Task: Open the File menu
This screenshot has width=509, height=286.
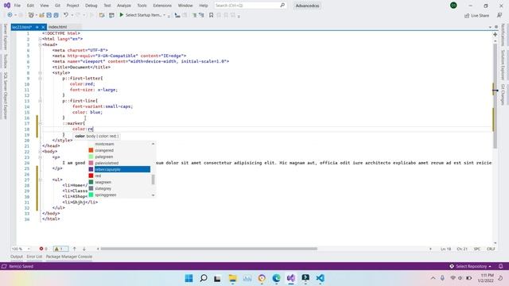Action: pyautogui.click(x=17, y=6)
